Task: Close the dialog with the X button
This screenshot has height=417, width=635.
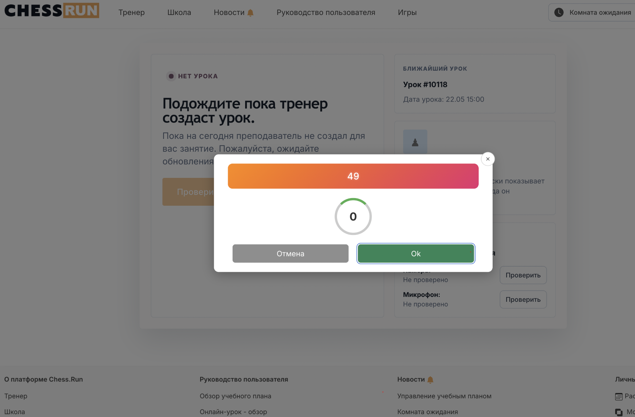Action: point(488,159)
